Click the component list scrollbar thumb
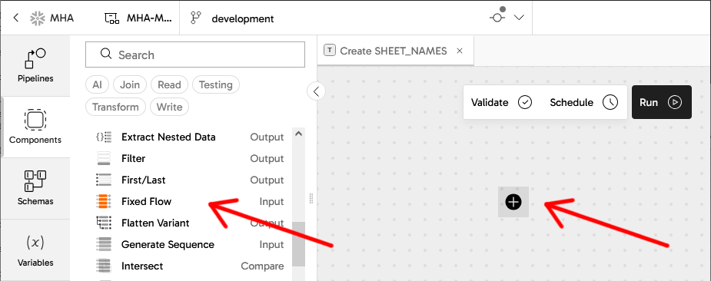 point(298,244)
